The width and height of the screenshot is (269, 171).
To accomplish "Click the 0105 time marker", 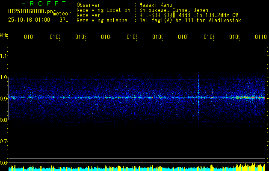I will tap(132, 37).
